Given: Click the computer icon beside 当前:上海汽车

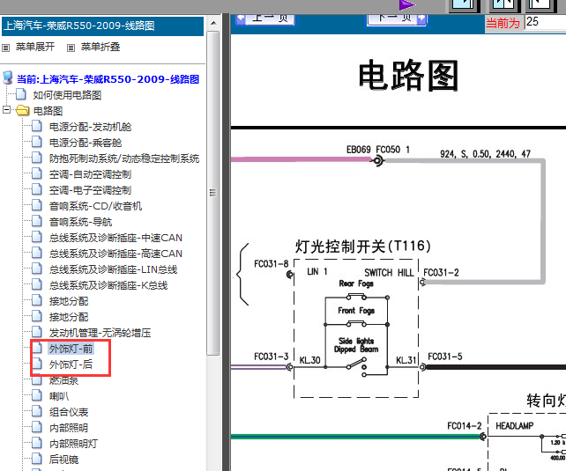Looking at the screenshot, I should coord(8,77).
